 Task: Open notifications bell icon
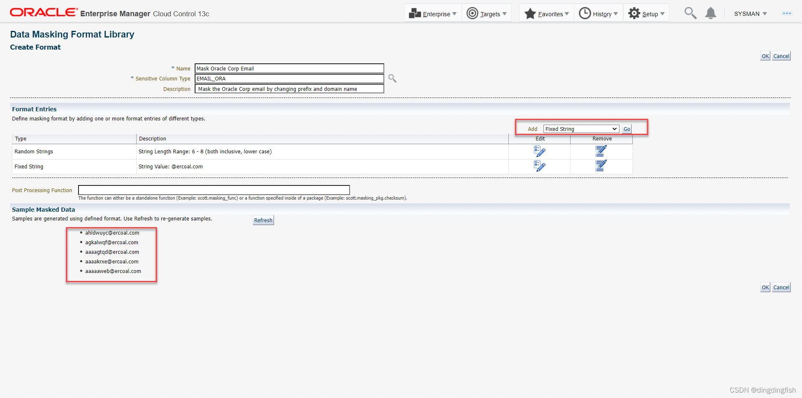click(711, 13)
